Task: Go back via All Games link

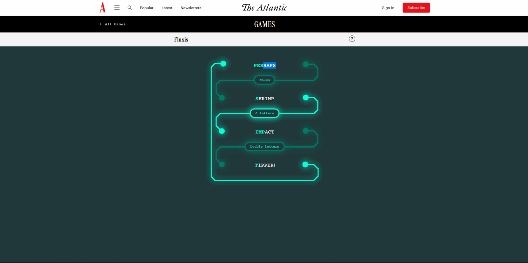Action: coord(112,24)
